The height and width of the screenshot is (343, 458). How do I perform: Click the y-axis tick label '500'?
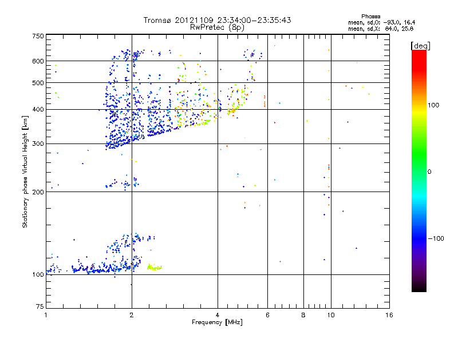click(38, 83)
